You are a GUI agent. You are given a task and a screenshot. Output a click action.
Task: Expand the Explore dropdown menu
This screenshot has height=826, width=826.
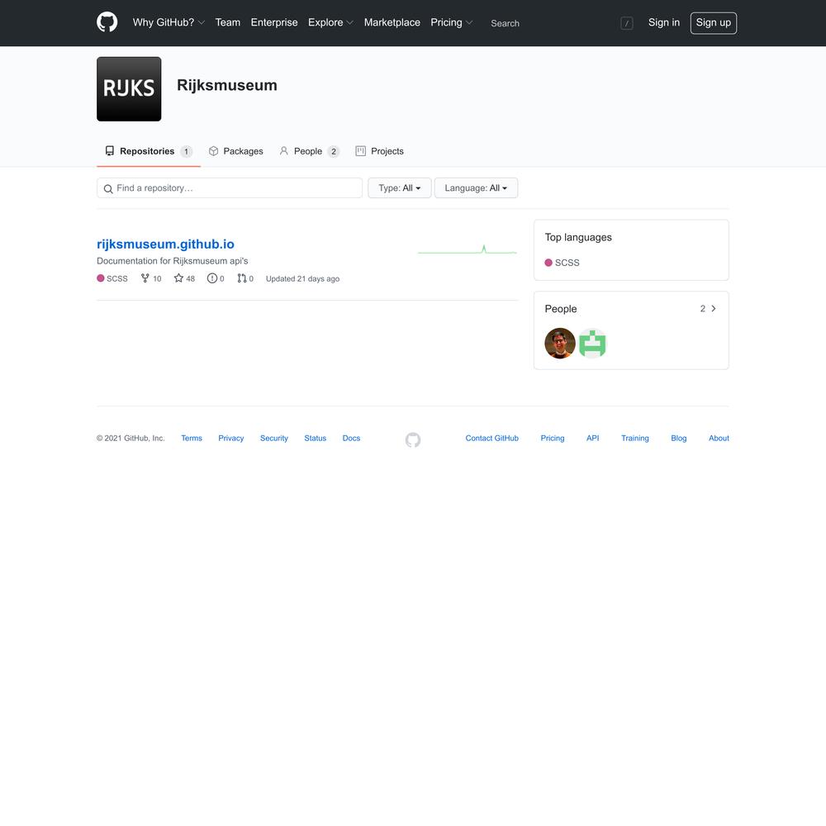(x=331, y=22)
